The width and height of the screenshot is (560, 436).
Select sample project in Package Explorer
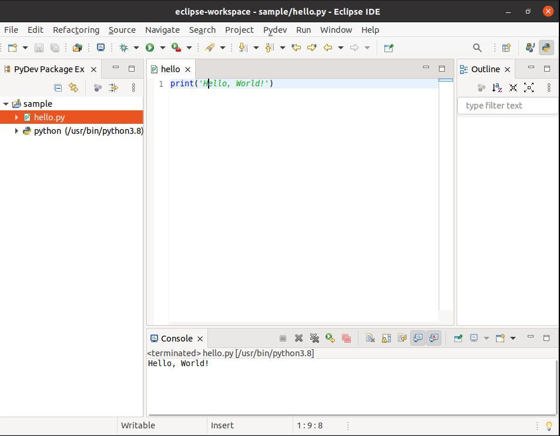click(38, 104)
